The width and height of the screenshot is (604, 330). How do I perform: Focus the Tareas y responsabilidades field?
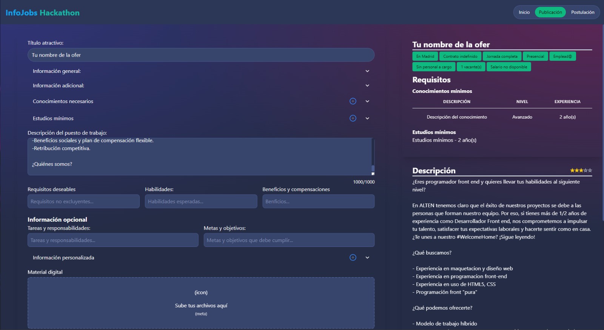pos(113,240)
